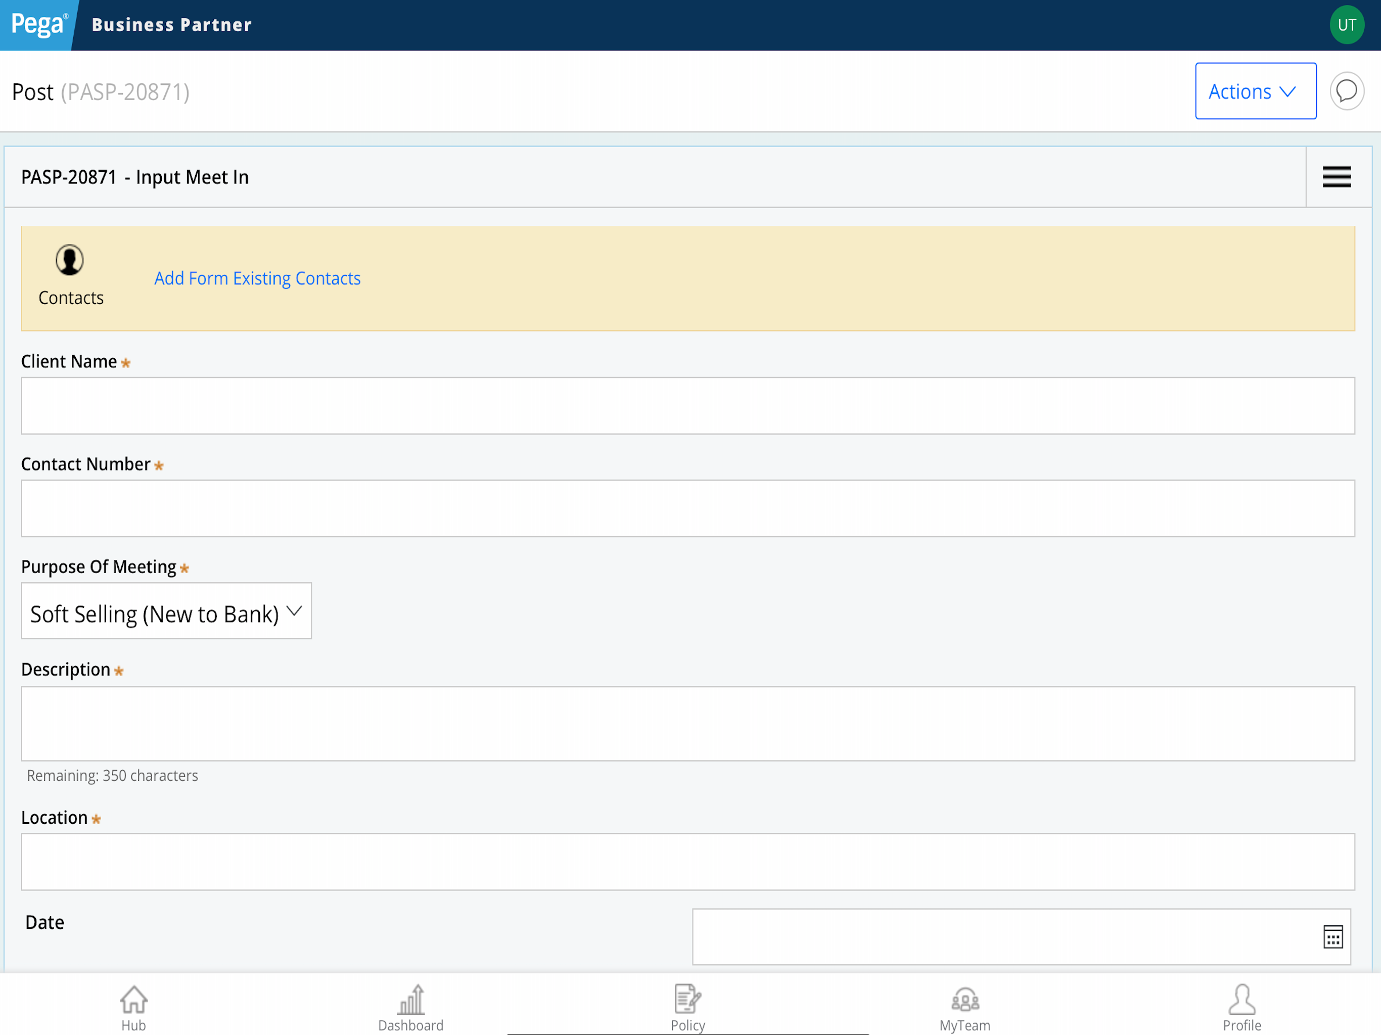This screenshot has width=1381, height=1035.
Task: Focus the Location input field
Action: point(688,862)
